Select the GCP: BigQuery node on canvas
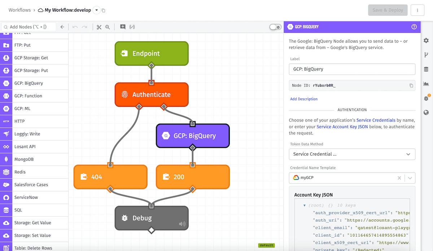The image size is (433, 251). click(x=193, y=136)
